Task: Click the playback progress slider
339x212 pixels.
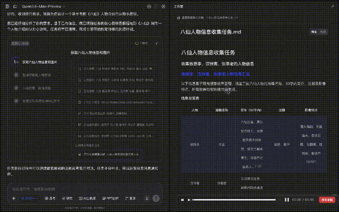Action: [x=234, y=200]
